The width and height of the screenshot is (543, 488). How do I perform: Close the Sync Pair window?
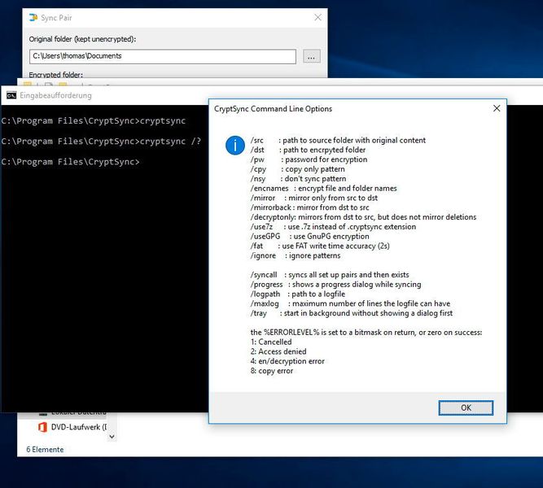pyautogui.click(x=317, y=17)
